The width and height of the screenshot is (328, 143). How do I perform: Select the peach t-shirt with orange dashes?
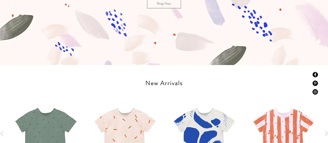pos(125,125)
